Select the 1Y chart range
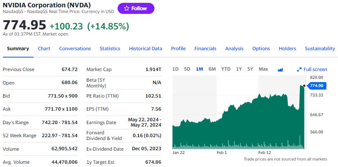Viewport: 338px width, 167px height. (x=238, y=69)
